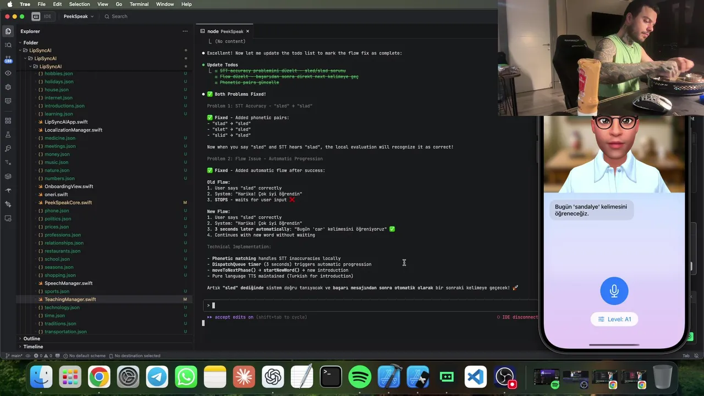This screenshot has height=396, width=704.
Task: Open the Explorer view in the activity bar
Action: pos(8,31)
